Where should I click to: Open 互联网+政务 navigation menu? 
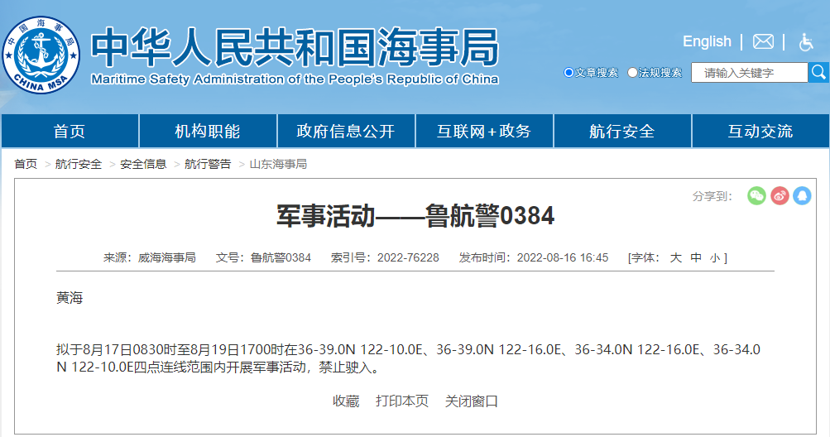tap(484, 132)
